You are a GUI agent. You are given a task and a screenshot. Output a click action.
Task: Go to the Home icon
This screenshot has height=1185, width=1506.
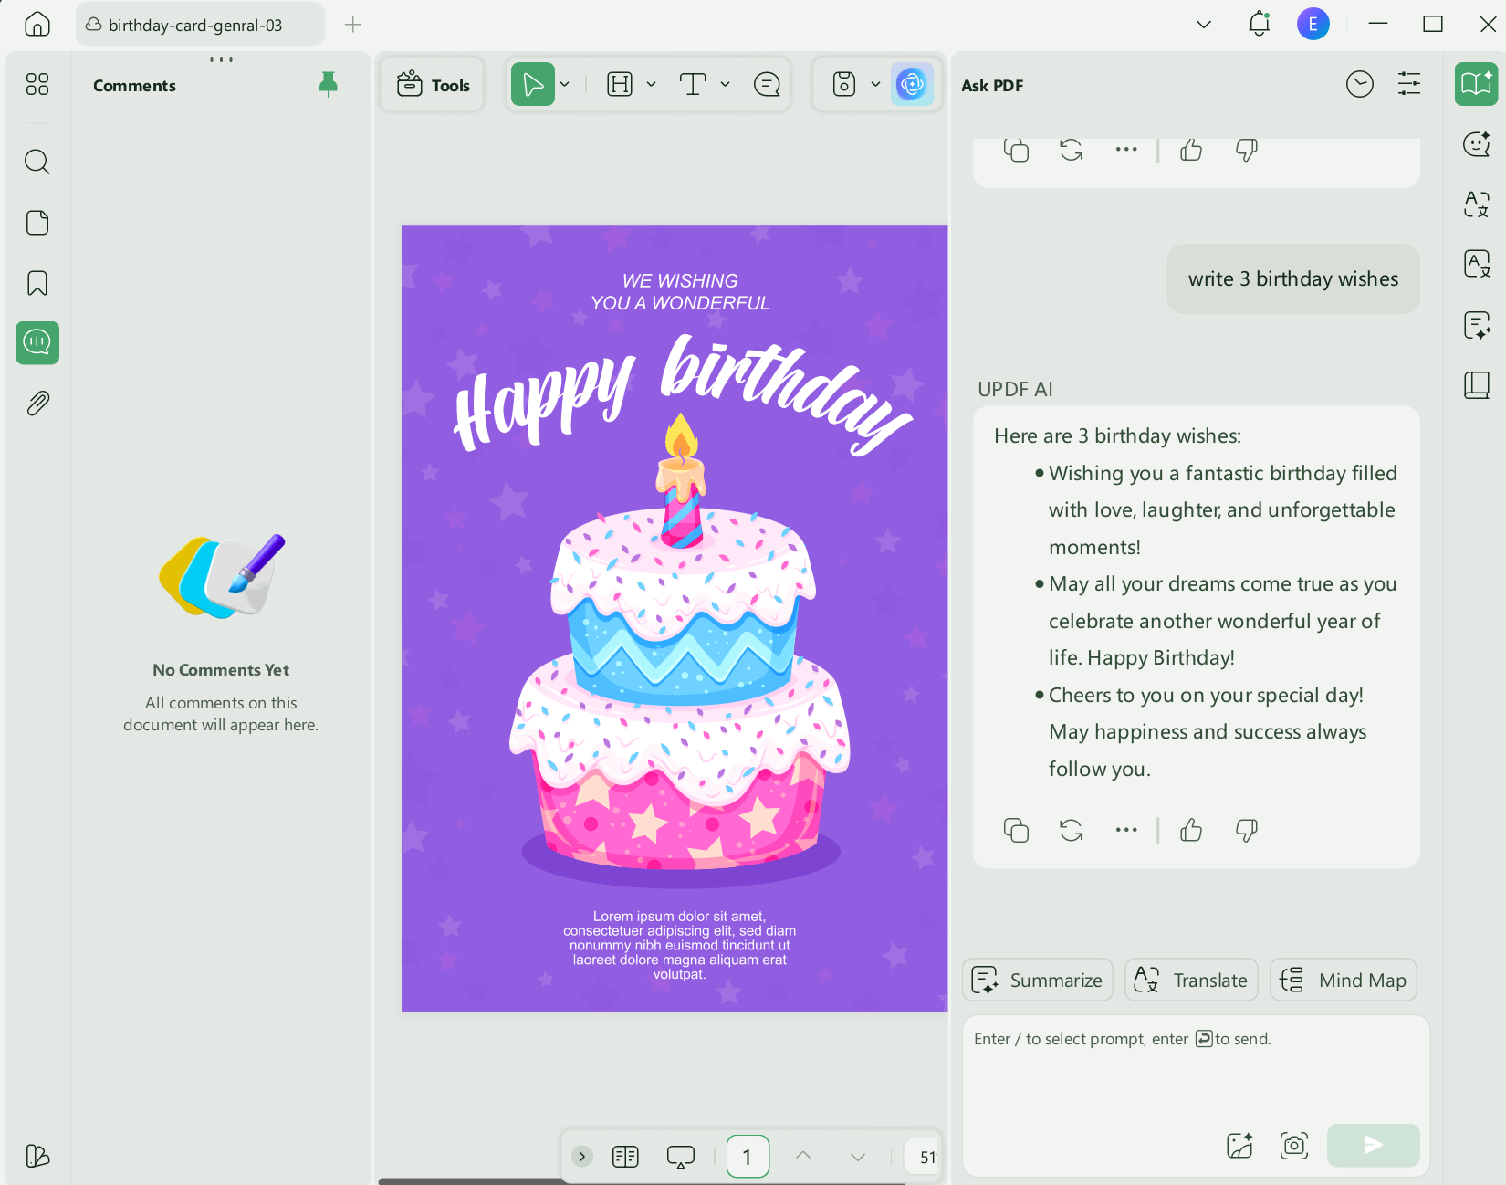[x=37, y=24]
